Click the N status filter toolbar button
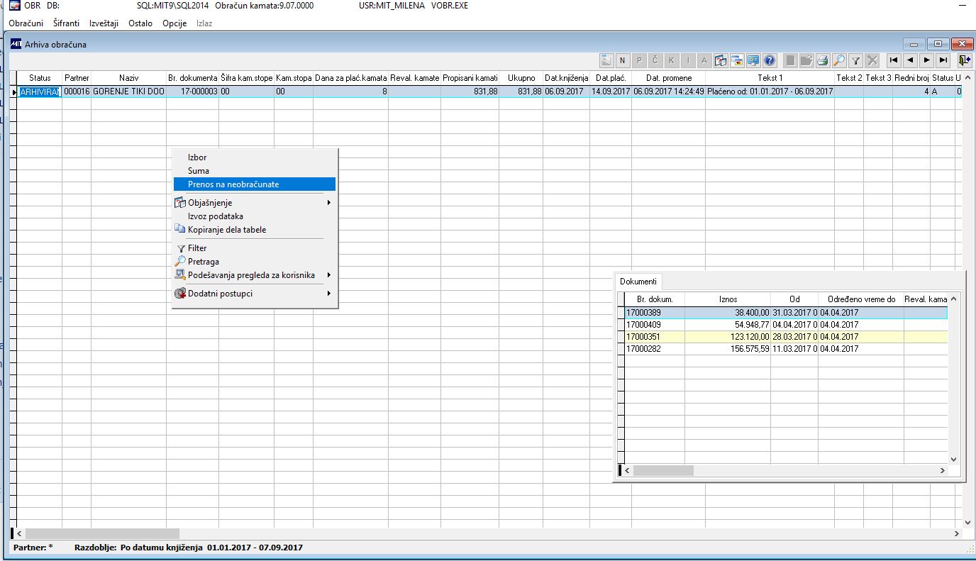Screen dimensions: 976x561 point(623,60)
